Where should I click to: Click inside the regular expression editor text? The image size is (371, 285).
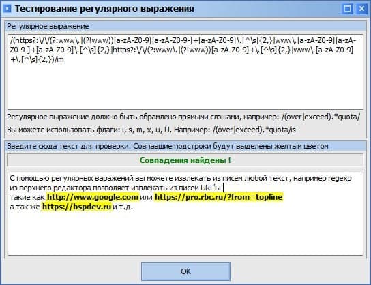(x=182, y=50)
